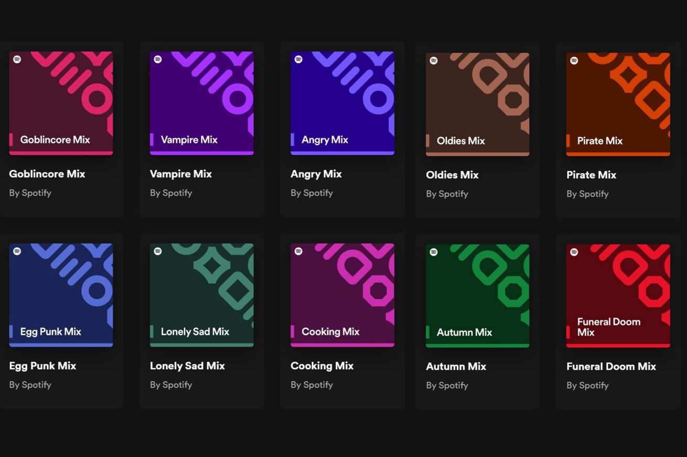
Task: Click 'By Spotify' under Lonely Sad Mix
Action: coord(171,385)
